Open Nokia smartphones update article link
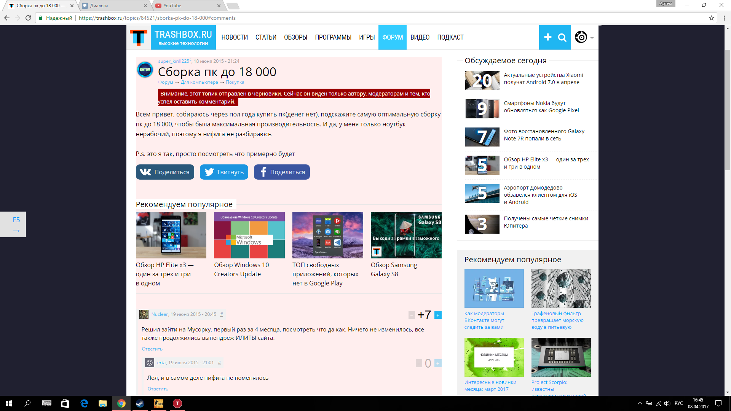 point(541,107)
